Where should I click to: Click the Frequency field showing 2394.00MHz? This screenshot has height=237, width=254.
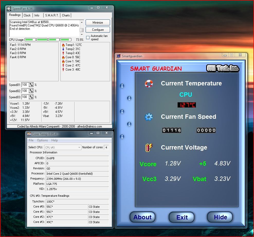point(77,179)
